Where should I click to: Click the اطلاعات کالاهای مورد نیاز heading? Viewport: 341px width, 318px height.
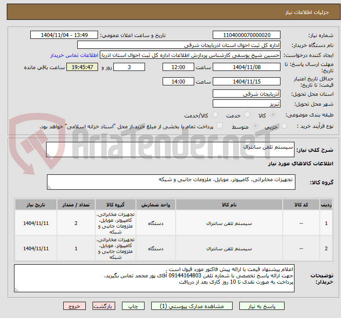300,164
